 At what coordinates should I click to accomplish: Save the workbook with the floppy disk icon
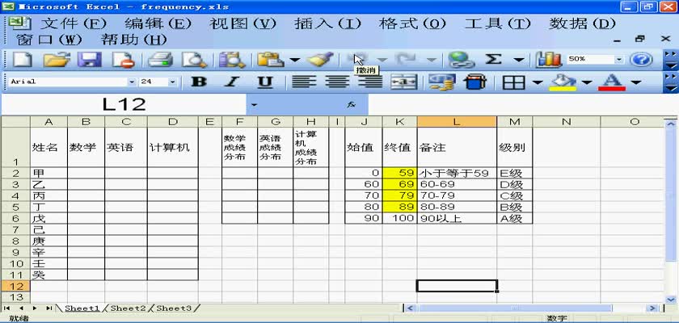pos(88,59)
